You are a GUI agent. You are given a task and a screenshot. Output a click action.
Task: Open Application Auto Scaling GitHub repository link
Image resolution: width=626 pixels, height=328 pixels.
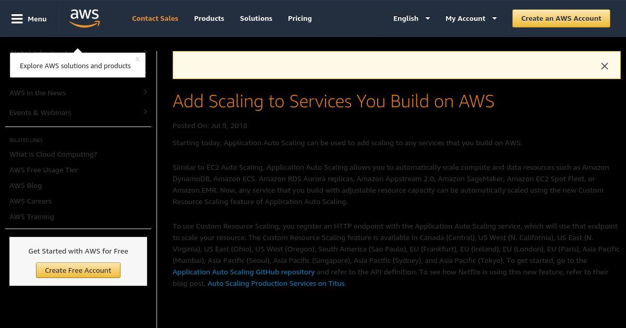[x=244, y=272]
